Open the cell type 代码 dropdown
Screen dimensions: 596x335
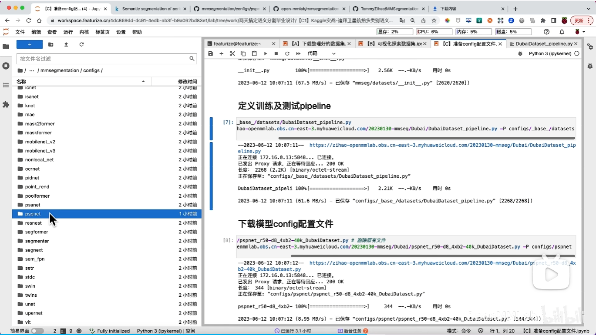(321, 53)
